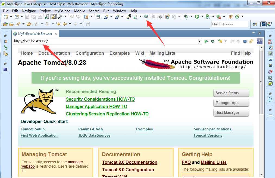Click the Open Perspective icon
The height and width of the screenshot is (178, 275).
(x=255, y=24)
